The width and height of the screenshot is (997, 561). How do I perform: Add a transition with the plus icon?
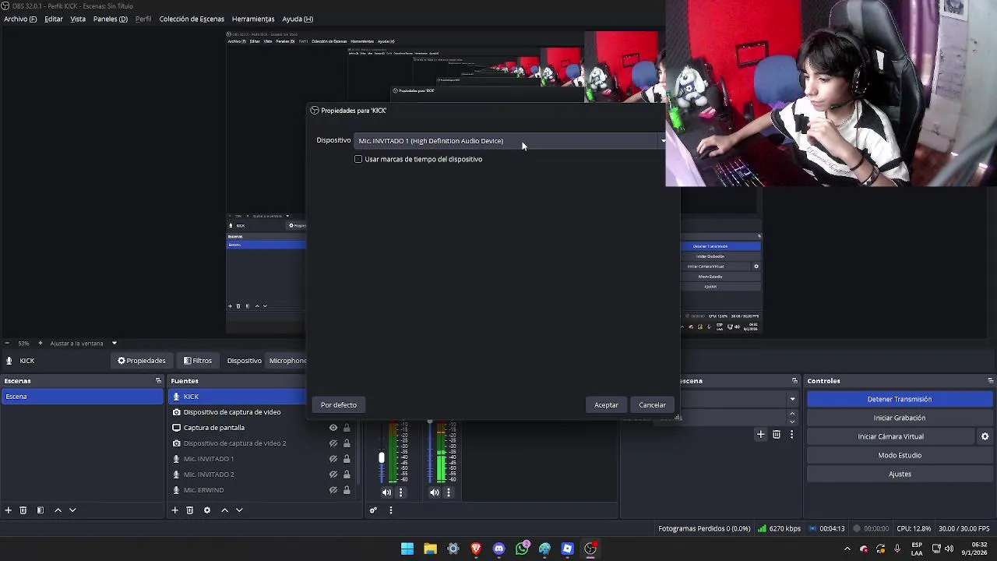click(x=761, y=434)
